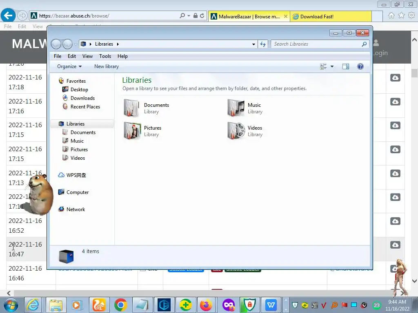The image size is (418, 313).
Task: Open the File menu in Explorer
Action: coord(58,56)
